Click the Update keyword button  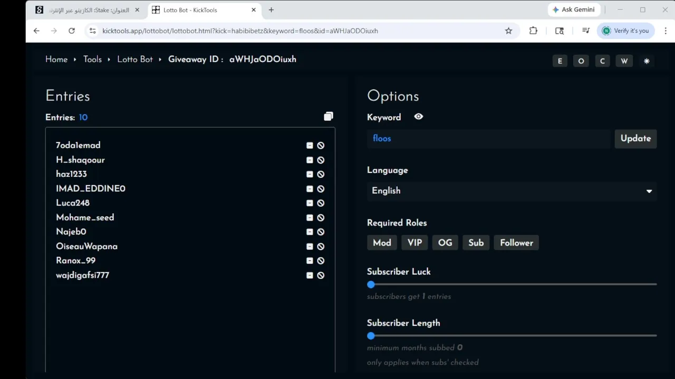pos(635,138)
